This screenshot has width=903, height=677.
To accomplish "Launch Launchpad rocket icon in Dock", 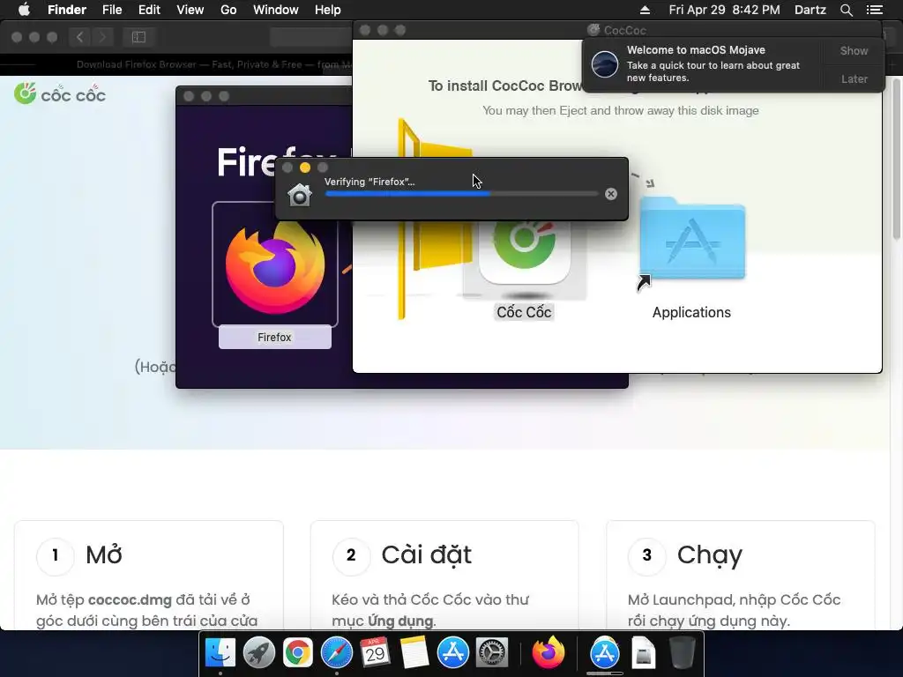I will point(258,653).
